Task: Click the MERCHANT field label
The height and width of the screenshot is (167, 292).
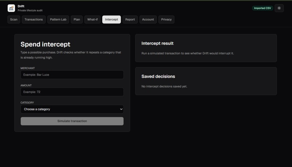Action: pos(28,68)
